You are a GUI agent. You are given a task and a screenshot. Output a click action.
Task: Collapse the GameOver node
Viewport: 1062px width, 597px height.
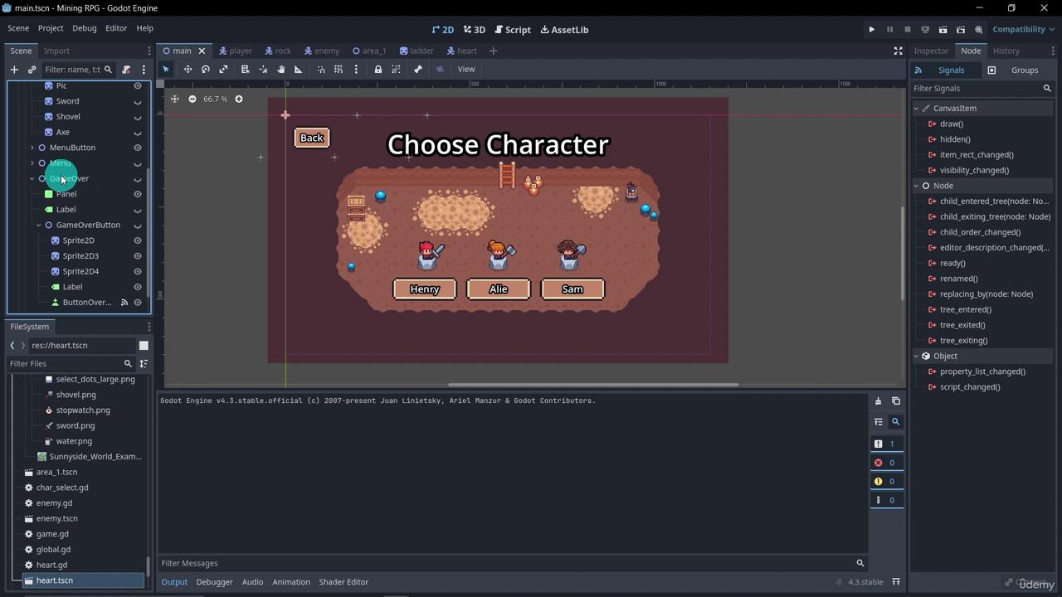32,179
